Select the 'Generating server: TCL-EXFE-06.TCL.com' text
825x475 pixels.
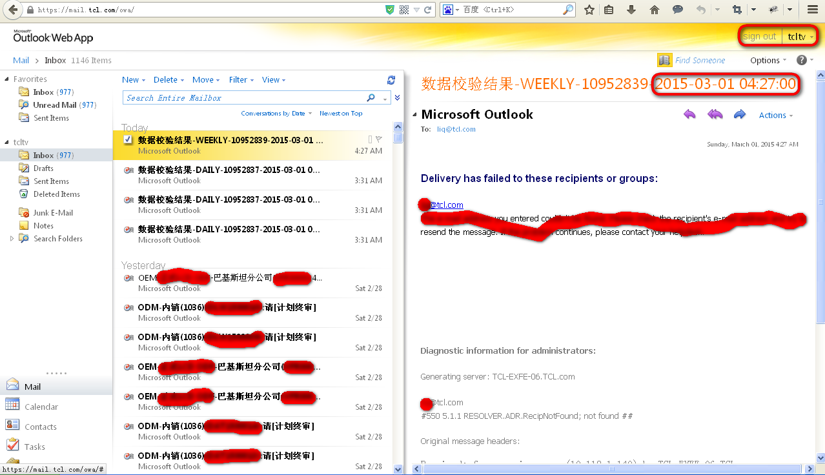tap(498, 376)
